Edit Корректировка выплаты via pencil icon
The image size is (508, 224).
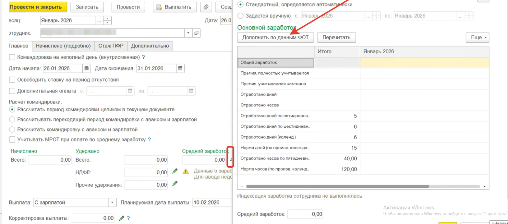[x=122, y=218]
